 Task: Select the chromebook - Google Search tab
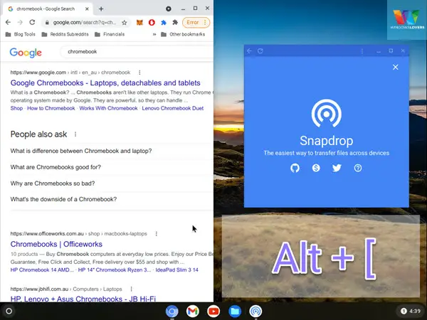46,9
